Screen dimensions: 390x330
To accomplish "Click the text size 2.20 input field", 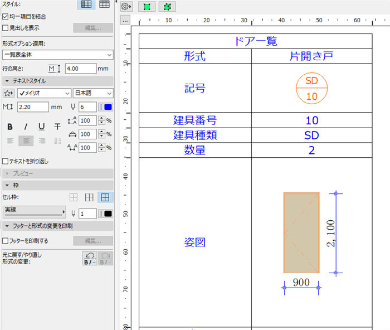I will [33, 107].
